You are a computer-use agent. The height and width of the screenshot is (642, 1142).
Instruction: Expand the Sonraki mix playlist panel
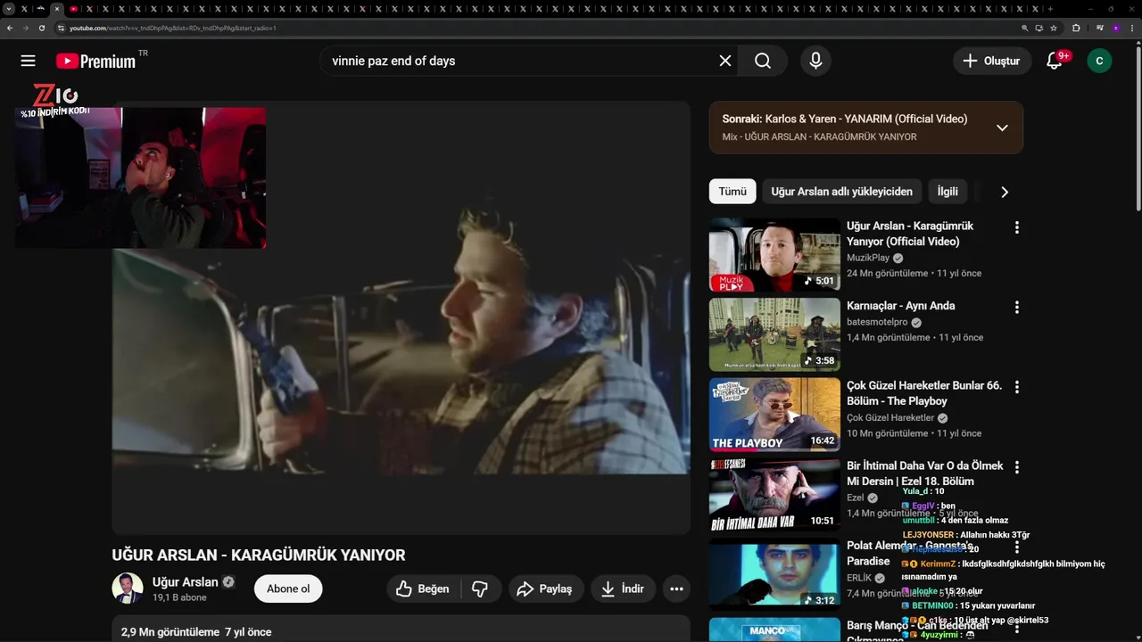pos(1002,128)
